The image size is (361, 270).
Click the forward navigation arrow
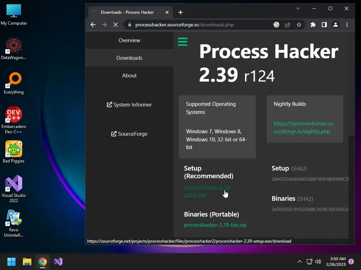[x=104, y=25]
